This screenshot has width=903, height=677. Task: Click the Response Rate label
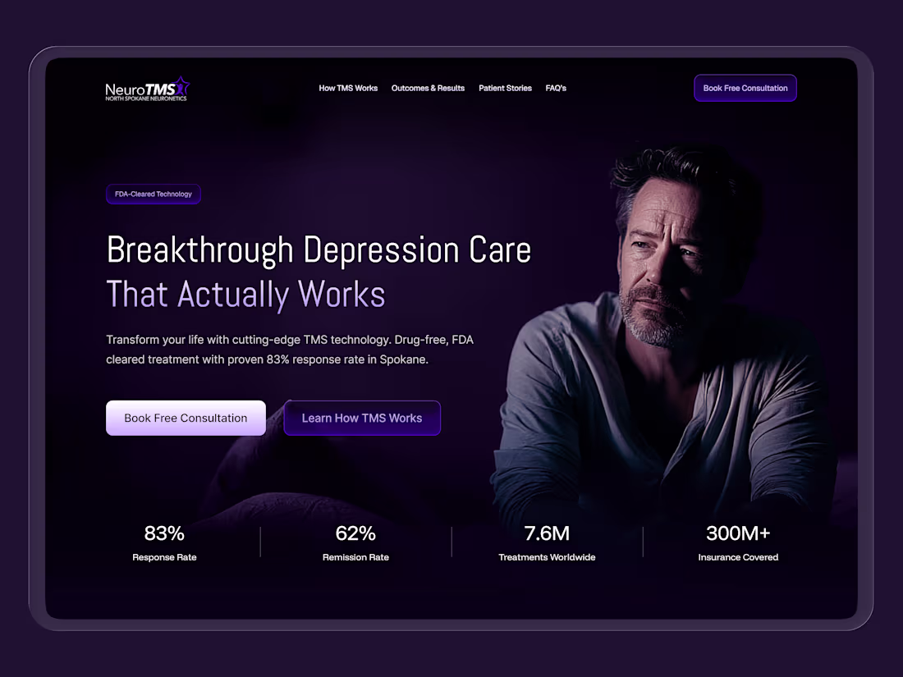pos(164,557)
